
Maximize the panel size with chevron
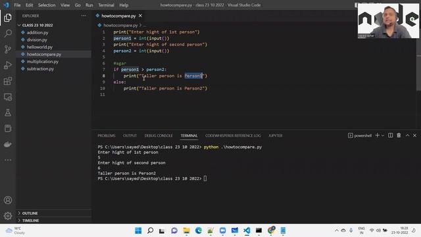pos(407,136)
